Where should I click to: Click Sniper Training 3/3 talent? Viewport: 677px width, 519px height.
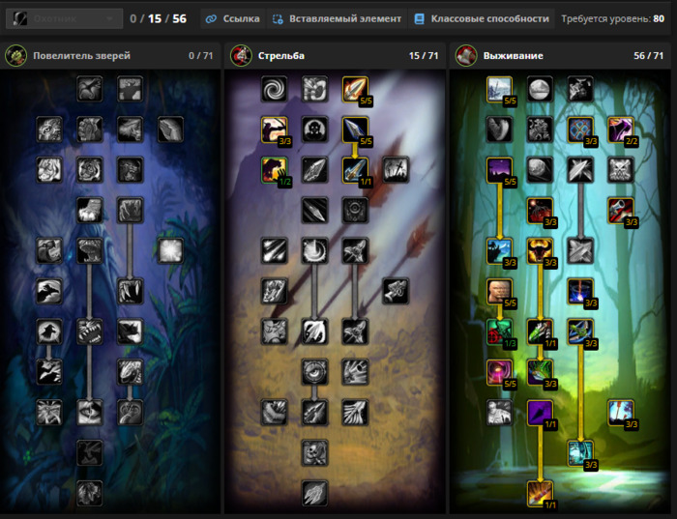621,413
